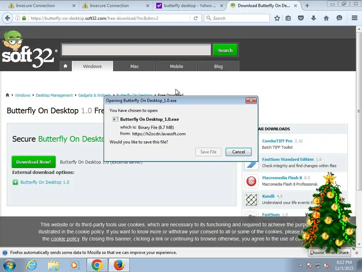Screen dimensions: 362x272
Task: Select the Mobile tab on soft32
Action: 176,66
